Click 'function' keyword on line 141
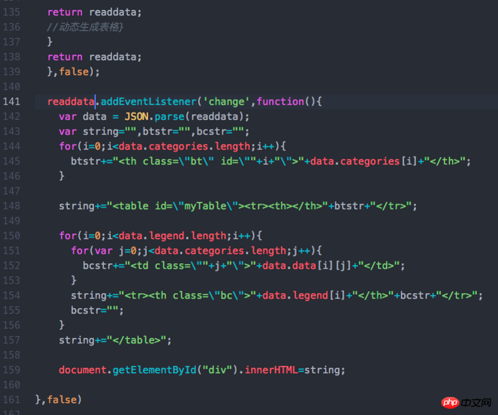Screen dimensions: 498x415 (281, 101)
